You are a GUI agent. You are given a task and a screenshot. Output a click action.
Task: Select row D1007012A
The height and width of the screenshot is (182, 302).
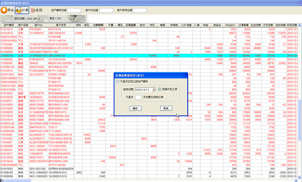pyautogui.click(x=149, y=124)
